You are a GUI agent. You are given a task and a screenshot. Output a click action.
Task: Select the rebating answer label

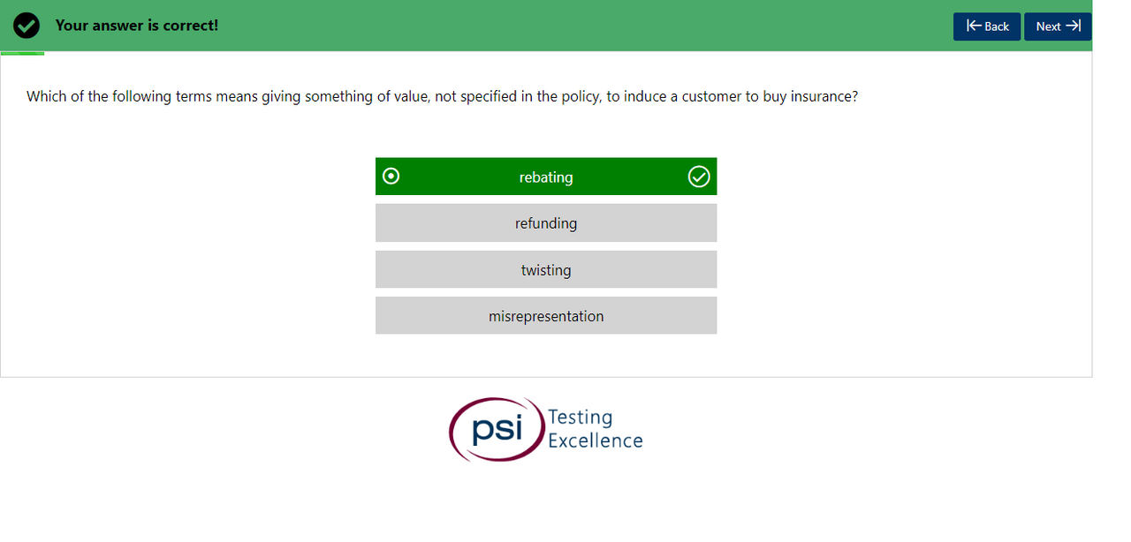(545, 177)
